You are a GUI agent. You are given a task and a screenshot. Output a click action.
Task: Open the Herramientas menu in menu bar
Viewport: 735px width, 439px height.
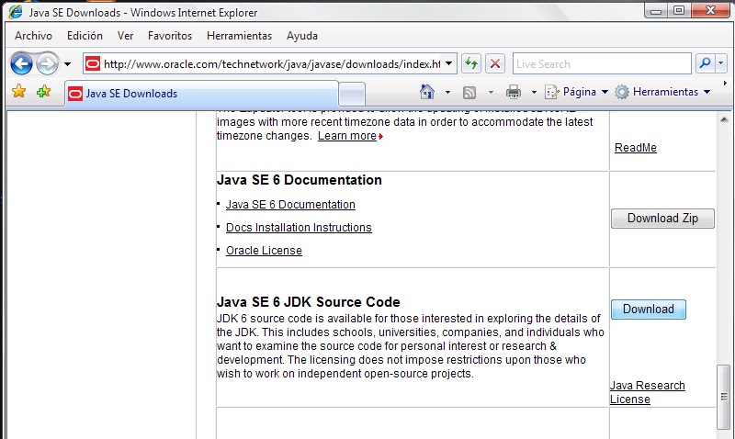click(239, 36)
